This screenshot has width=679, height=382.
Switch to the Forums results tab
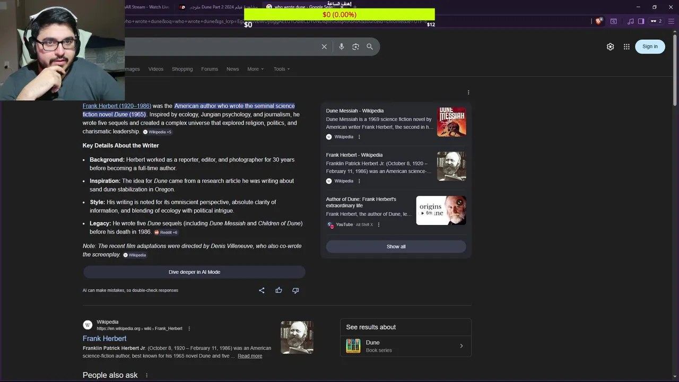[x=210, y=69]
